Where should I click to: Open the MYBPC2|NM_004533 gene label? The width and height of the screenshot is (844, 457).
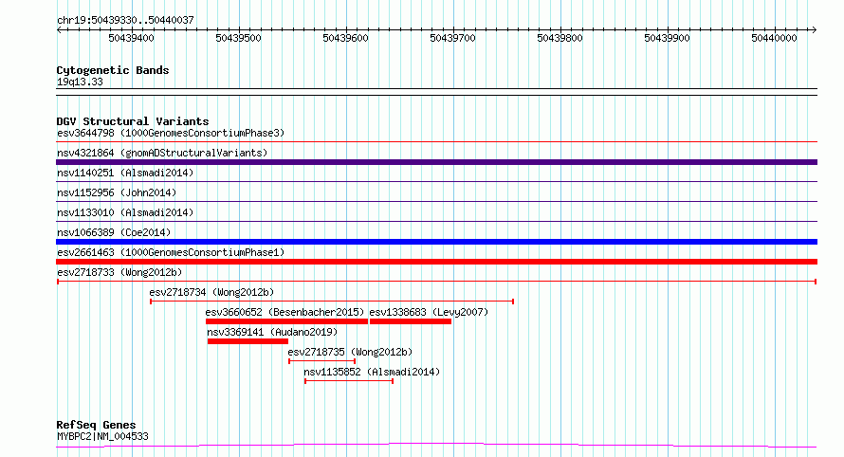(102, 436)
